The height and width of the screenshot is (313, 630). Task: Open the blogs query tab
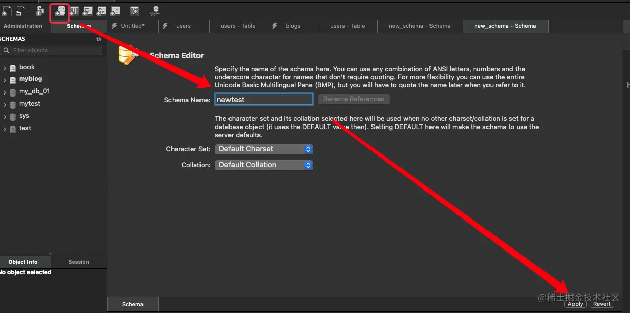pos(293,26)
